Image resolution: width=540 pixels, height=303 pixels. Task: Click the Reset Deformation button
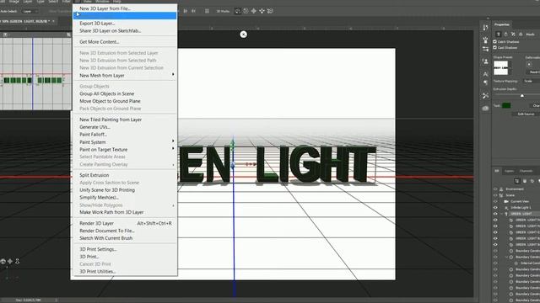[534, 72]
